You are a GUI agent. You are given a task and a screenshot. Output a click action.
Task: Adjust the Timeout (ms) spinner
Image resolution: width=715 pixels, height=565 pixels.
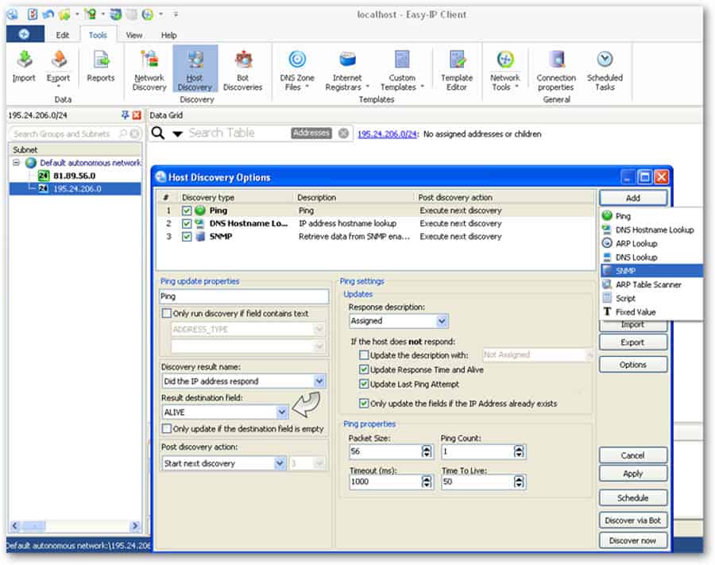pos(427,482)
